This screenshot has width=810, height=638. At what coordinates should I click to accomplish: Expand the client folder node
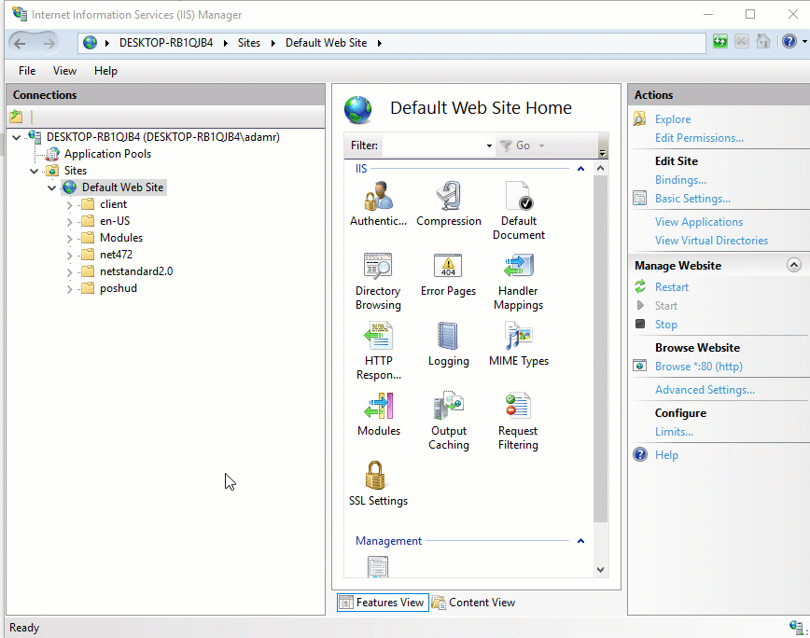point(69,205)
